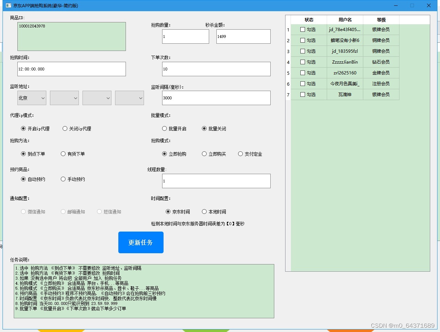Click the 监听间隔 field showing 3000
This screenshot has width=440, height=332.
click(216, 98)
